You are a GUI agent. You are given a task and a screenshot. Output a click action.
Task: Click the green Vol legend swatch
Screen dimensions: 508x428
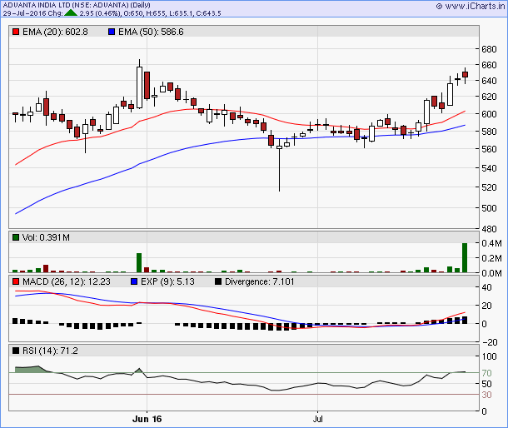tap(16, 237)
